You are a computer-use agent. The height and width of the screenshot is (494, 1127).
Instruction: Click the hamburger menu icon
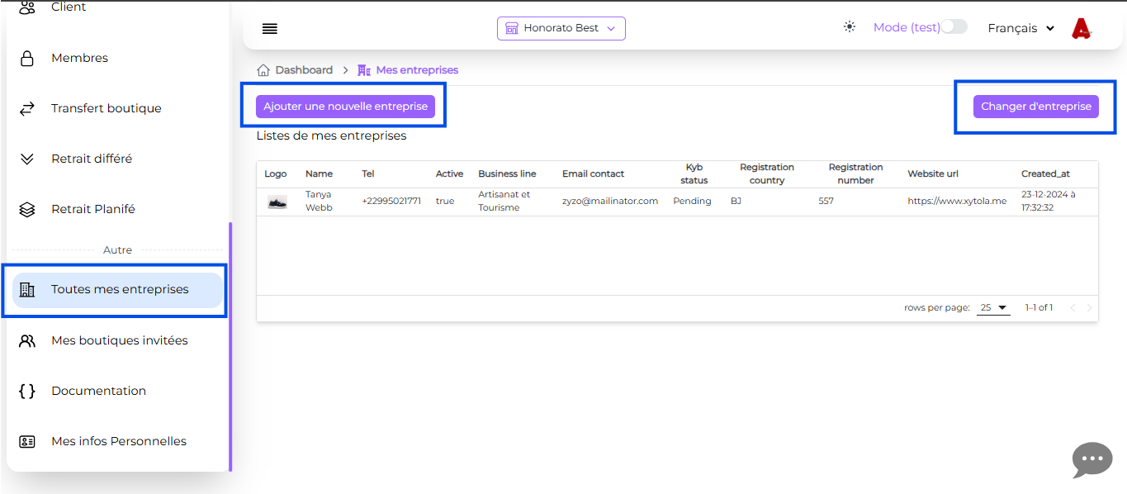point(269,29)
